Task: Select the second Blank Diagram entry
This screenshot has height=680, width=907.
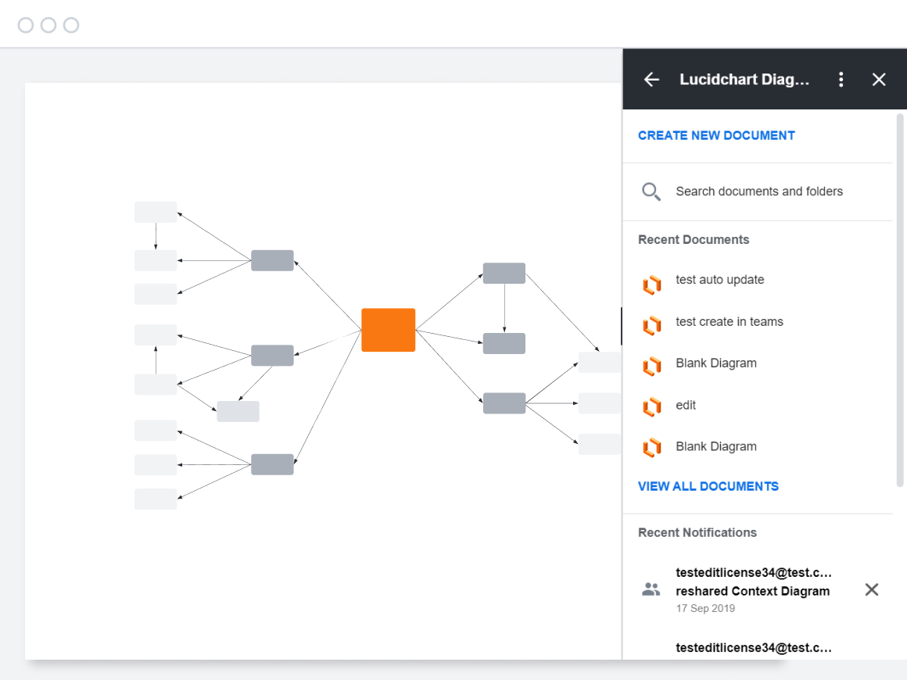Action: (715, 446)
